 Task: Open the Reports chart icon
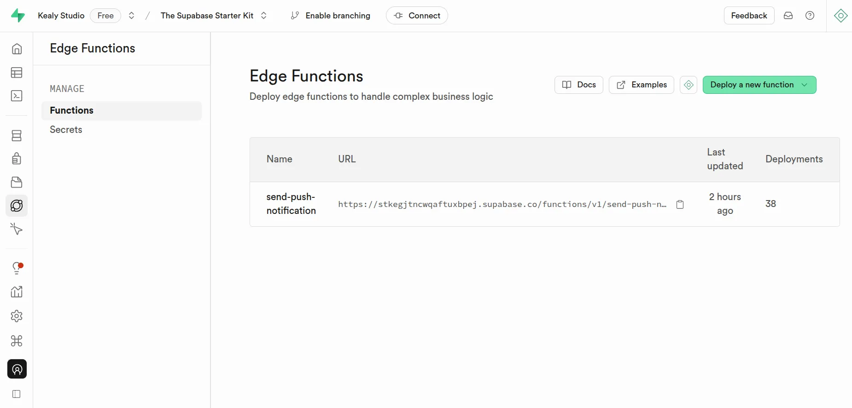17,292
